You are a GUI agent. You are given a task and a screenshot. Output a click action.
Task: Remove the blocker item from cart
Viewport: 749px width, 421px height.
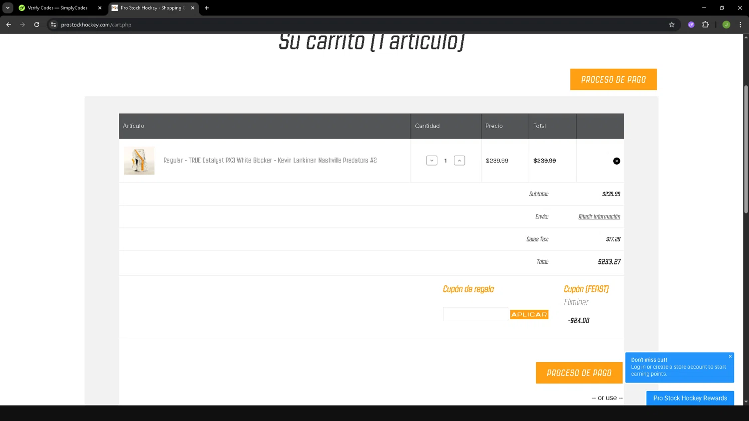coord(617,161)
